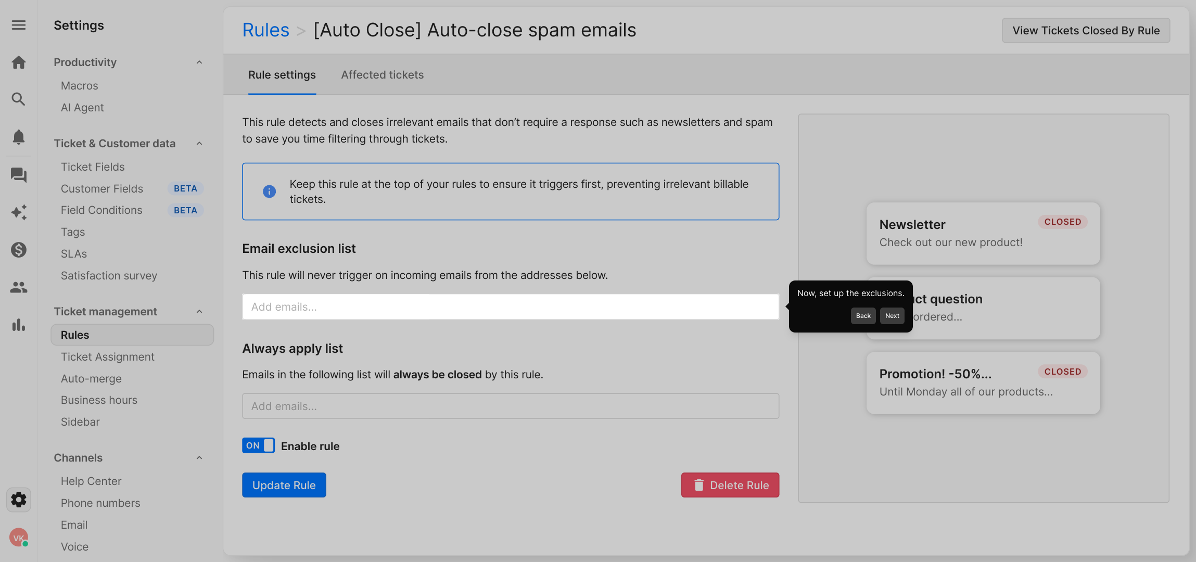
Task: Click the Rules breadcrumb link
Action: click(x=265, y=30)
